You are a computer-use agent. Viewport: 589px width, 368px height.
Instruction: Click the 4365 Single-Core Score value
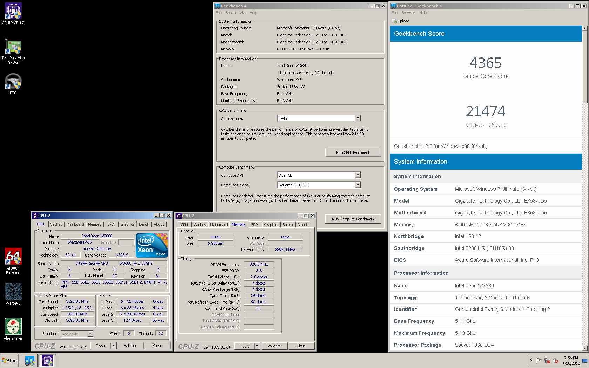tap(486, 63)
